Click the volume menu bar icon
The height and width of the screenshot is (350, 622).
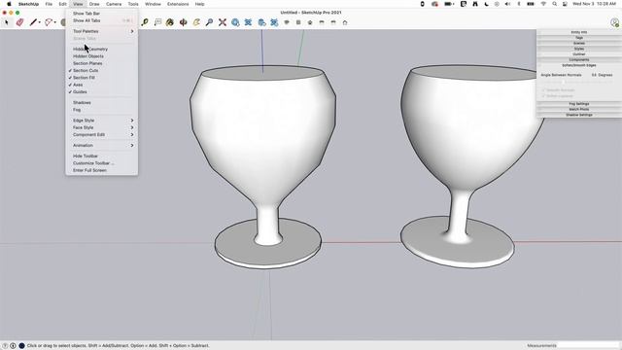507,4
